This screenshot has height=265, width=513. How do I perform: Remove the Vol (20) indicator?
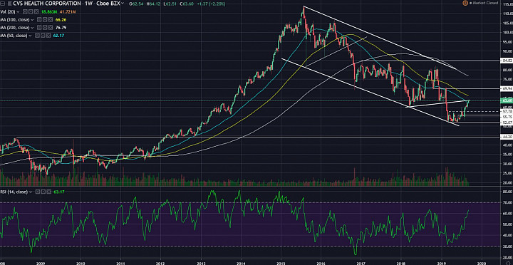36,12
